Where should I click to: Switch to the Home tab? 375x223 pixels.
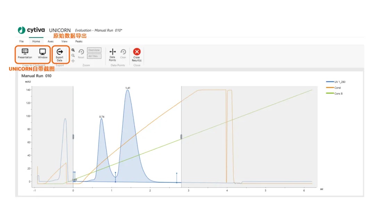click(36, 41)
